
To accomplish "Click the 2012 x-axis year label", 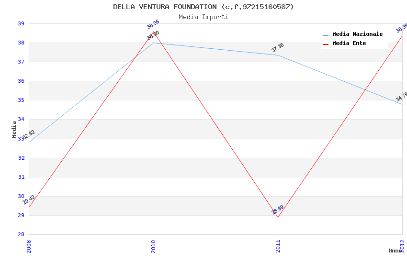I will [x=402, y=246].
